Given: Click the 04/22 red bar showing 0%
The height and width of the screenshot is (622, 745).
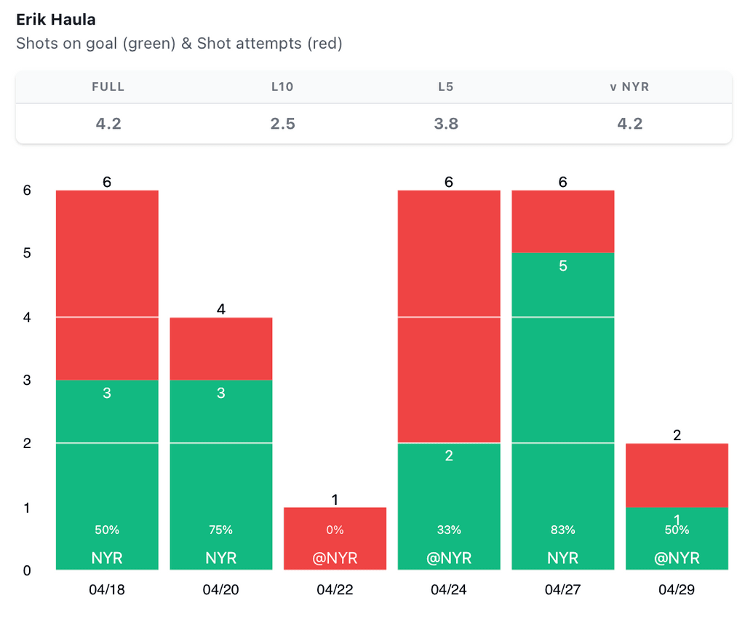Looking at the screenshot, I should 335,538.
